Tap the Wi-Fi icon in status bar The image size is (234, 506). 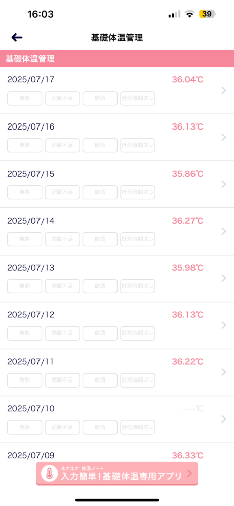[189, 14]
